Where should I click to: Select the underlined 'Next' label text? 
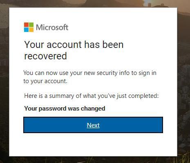tap(93, 125)
